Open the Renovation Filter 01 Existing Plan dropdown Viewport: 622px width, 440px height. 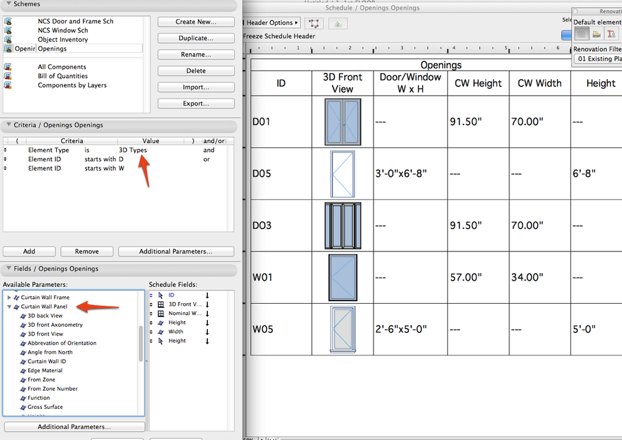point(598,59)
